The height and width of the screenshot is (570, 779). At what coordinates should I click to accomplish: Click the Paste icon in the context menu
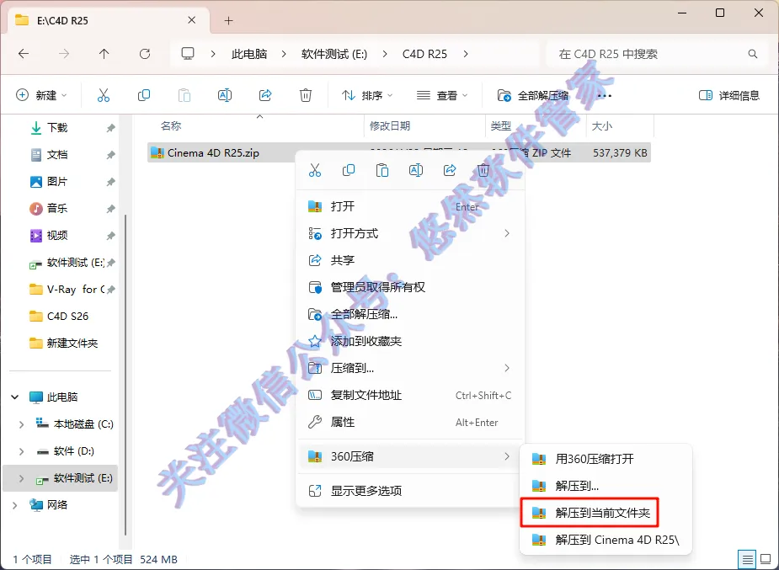(x=382, y=170)
